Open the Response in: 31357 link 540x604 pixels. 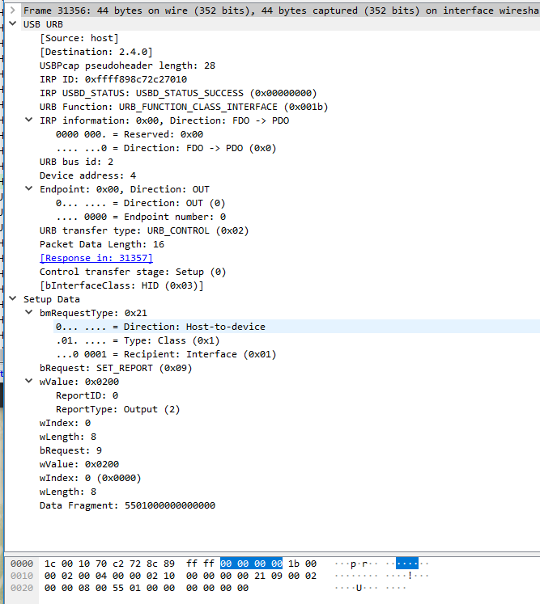96,258
